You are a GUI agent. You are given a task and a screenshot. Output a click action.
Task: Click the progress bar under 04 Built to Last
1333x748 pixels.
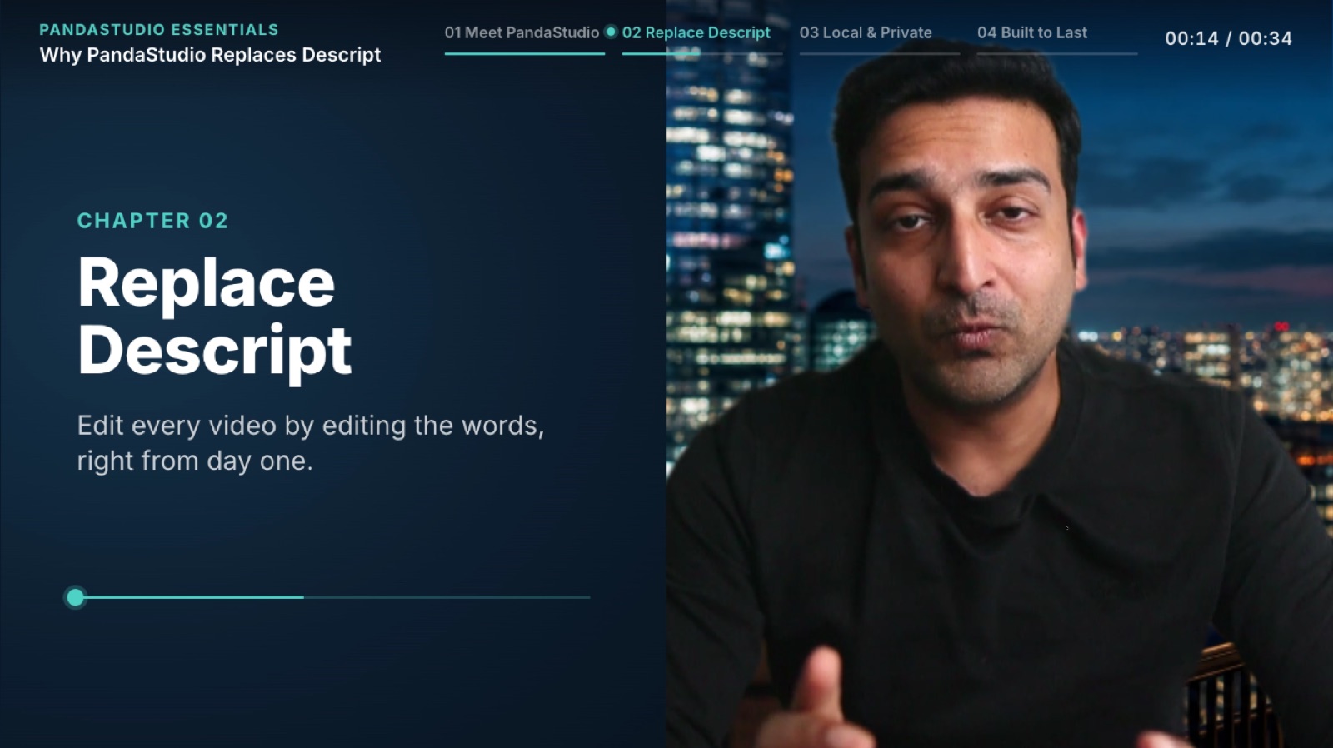1056,53
